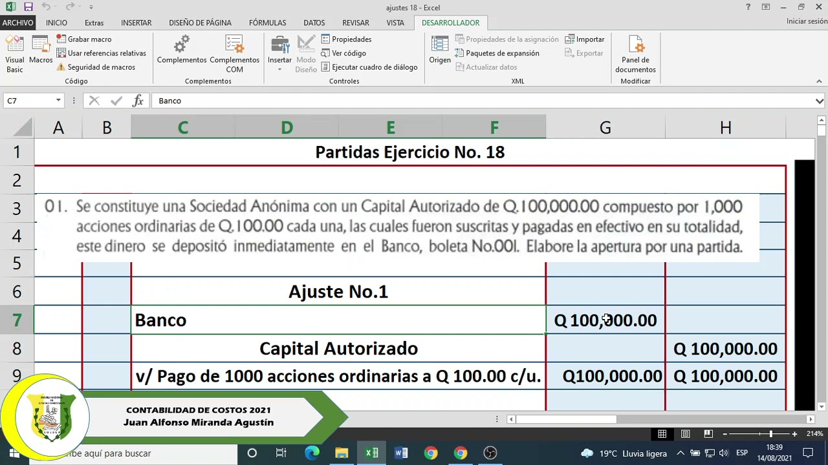Select the Ajuste No.1 cell
Image resolution: width=828 pixels, height=465 pixels.
pyautogui.click(x=338, y=292)
